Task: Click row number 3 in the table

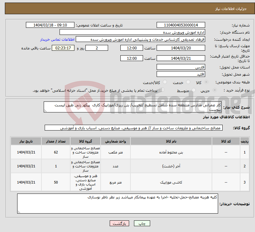Action: point(244,182)
